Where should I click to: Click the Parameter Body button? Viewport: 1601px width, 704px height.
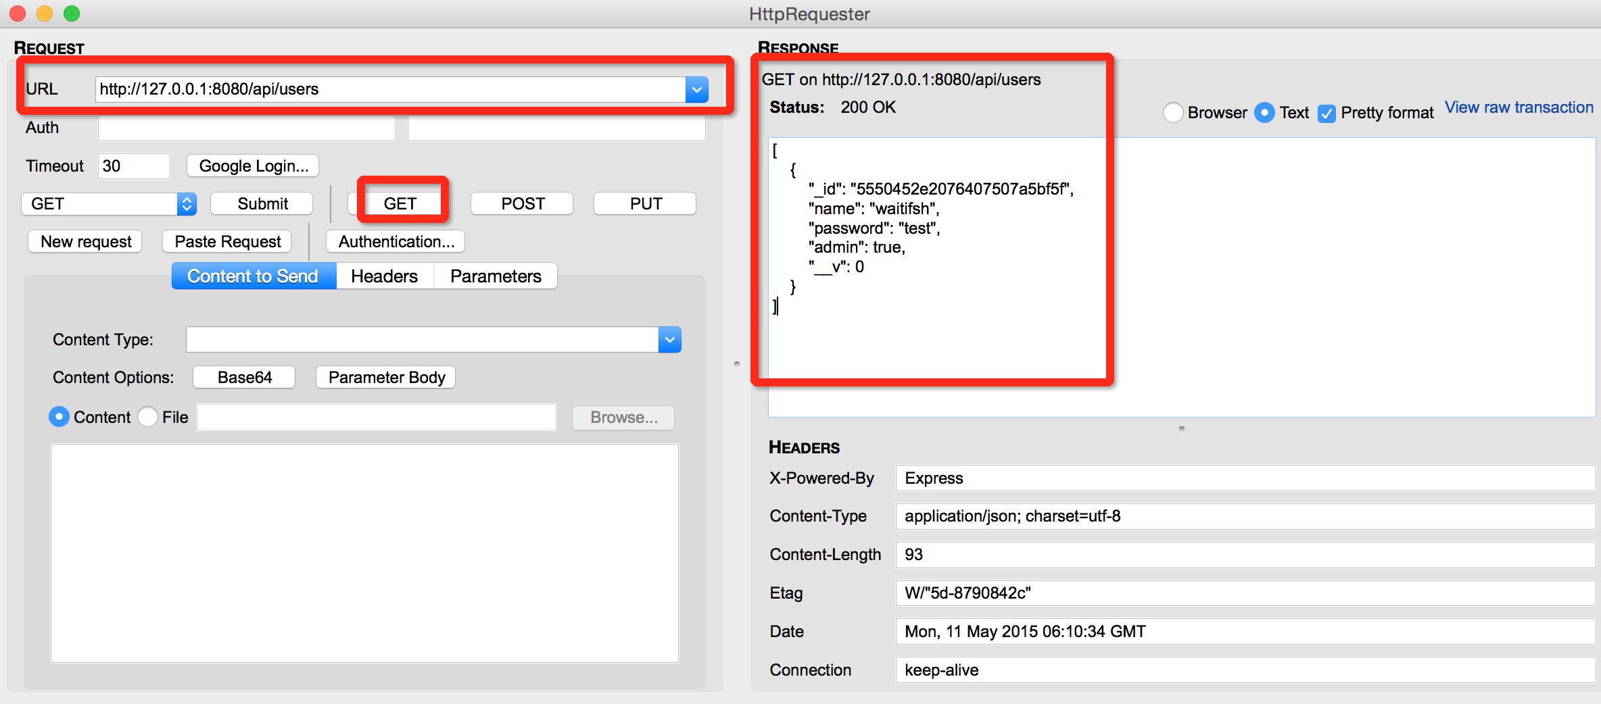coord(386,378)
